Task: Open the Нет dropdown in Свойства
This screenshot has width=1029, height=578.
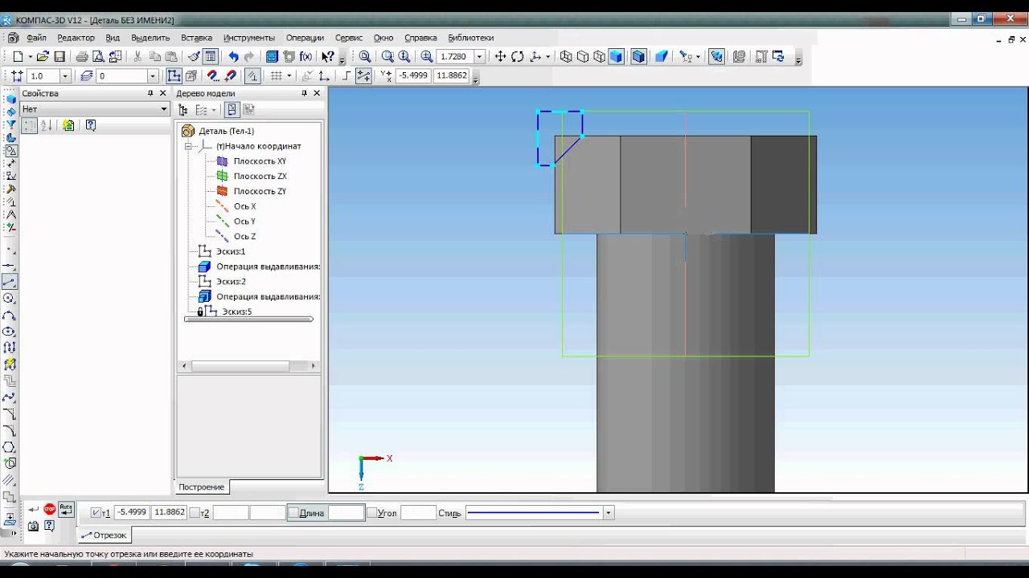Action: click(x=164, y=108)
